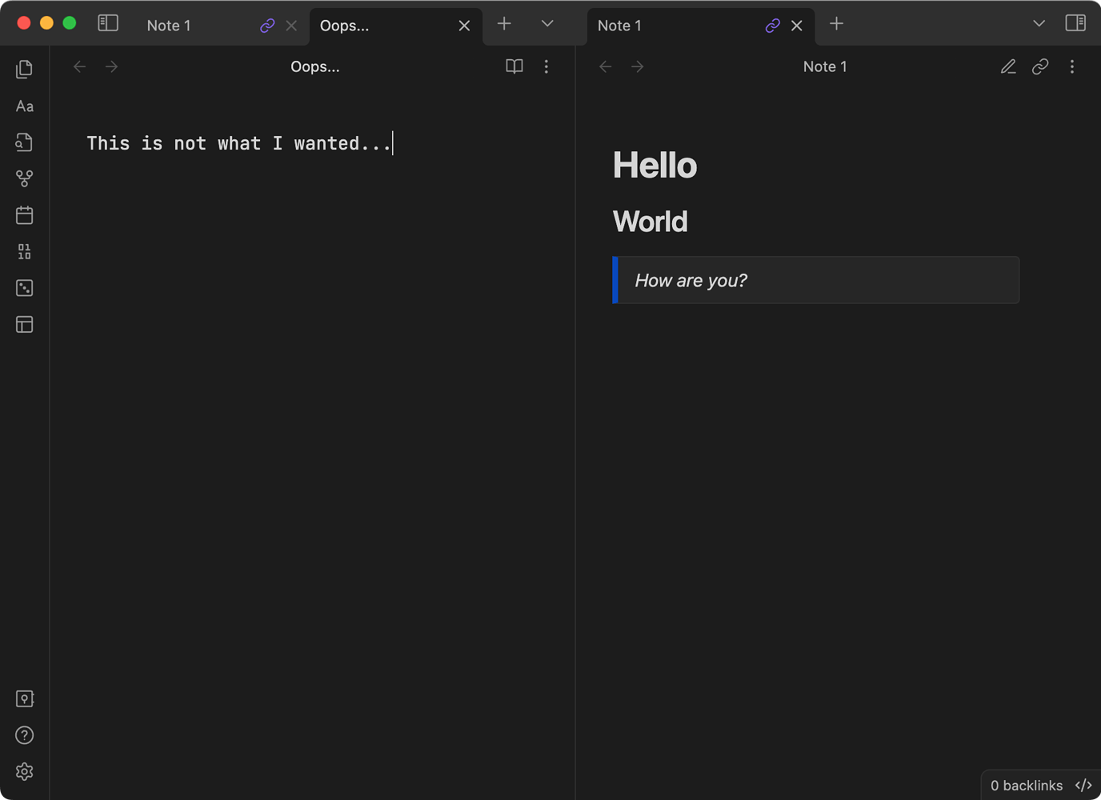1101x800 pixels.
Task: Click the copy link icon in Note 1 header
Action: [x=1040, y=66]
